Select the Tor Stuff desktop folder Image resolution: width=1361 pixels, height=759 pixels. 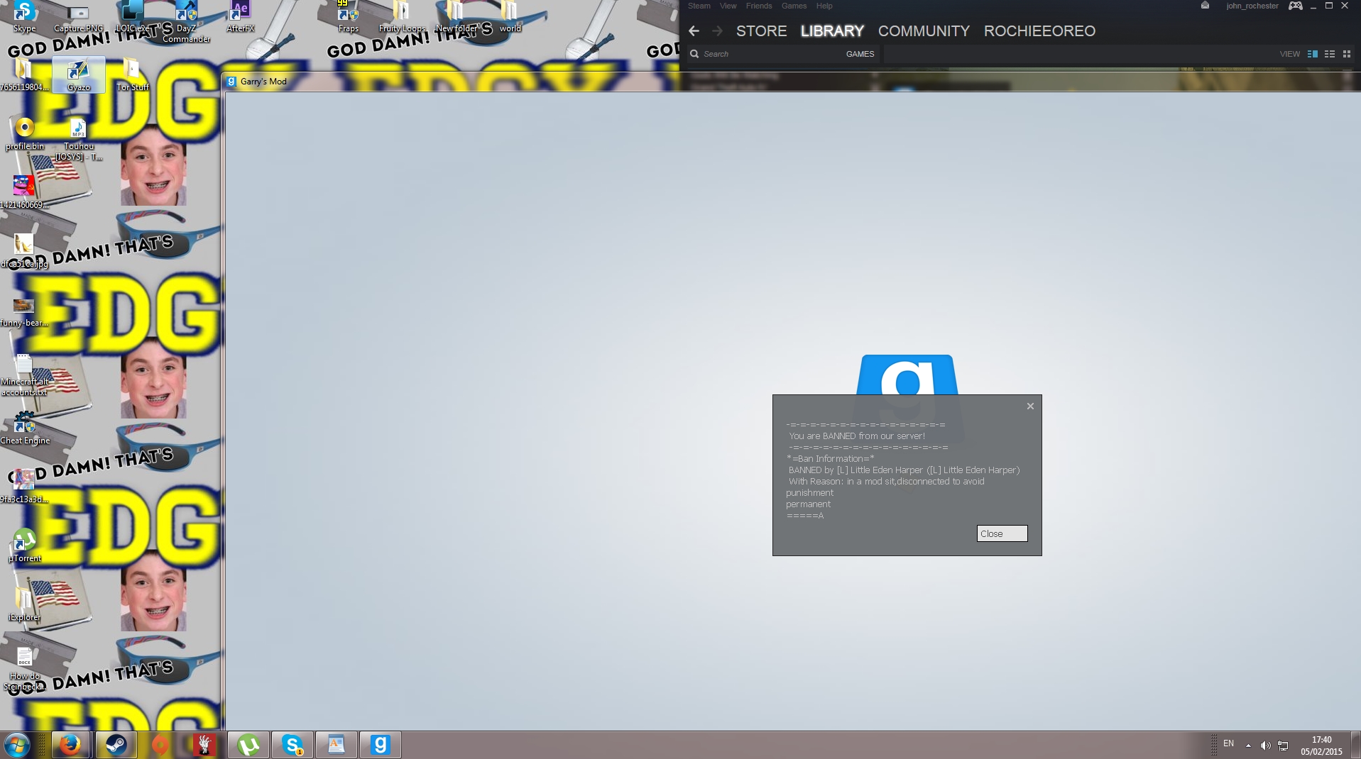132,75
